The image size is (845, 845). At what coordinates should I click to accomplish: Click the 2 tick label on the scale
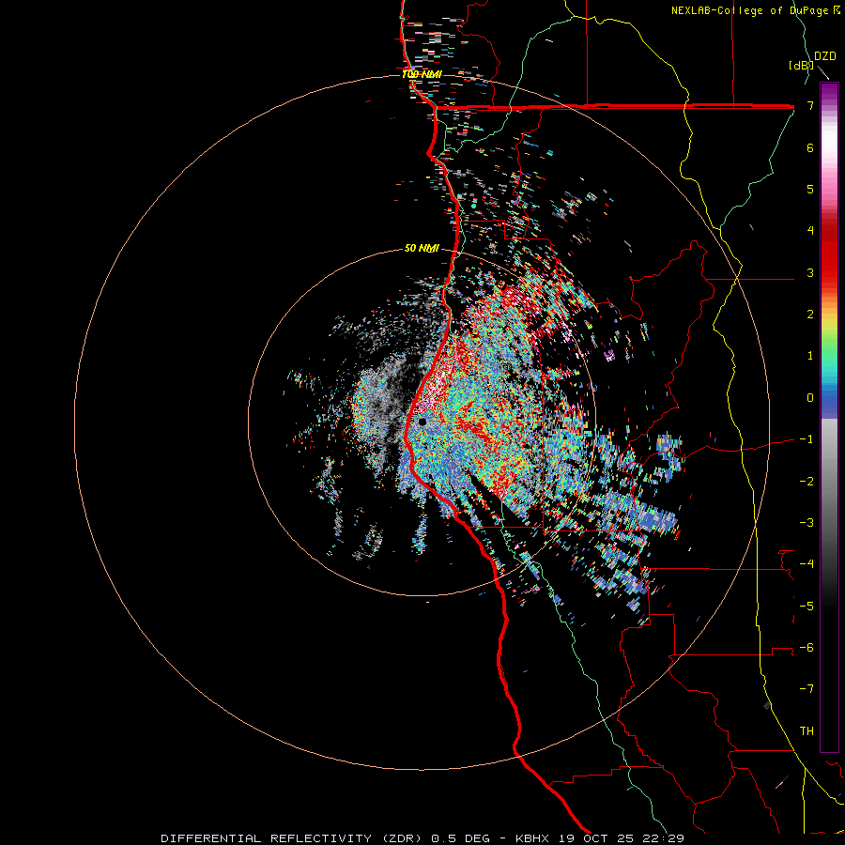810,315
